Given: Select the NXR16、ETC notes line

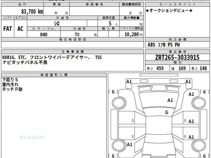Looking at the screenshot, I should click(52, 57).
